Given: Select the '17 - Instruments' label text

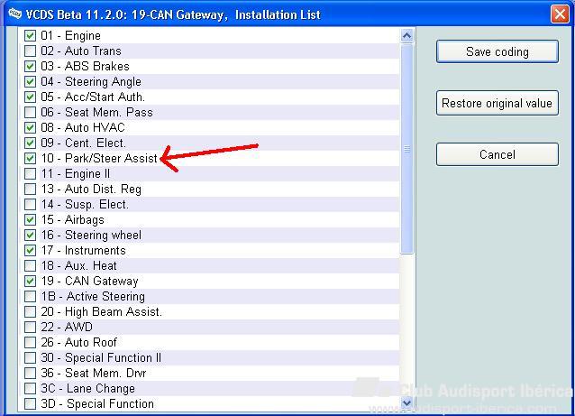Looking at the screenshot, I should tap(83, 250).
